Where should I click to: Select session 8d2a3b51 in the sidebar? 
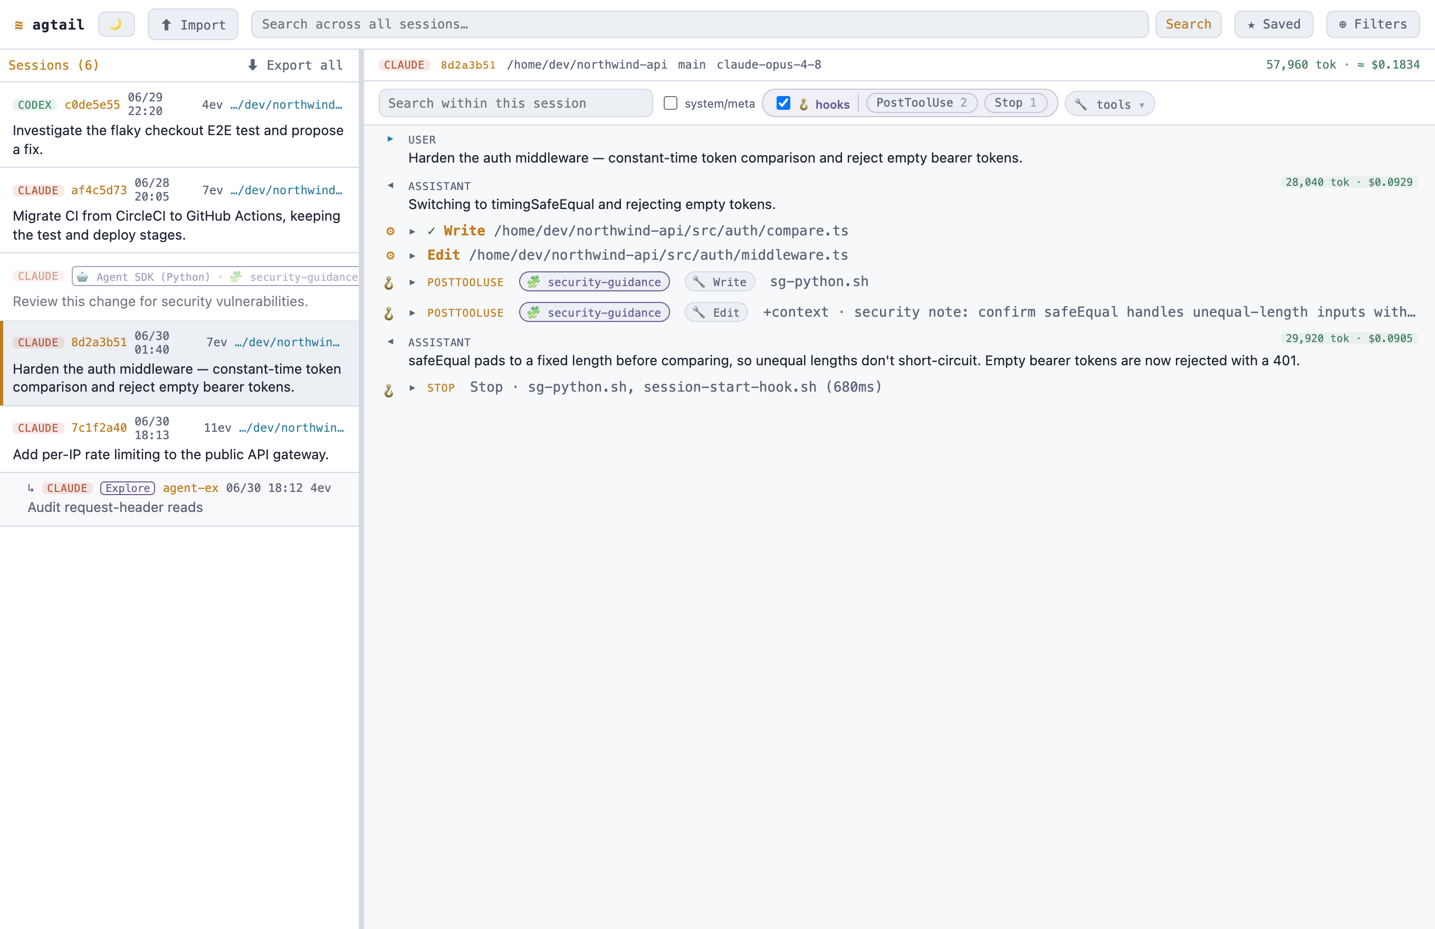coord(180,363)
